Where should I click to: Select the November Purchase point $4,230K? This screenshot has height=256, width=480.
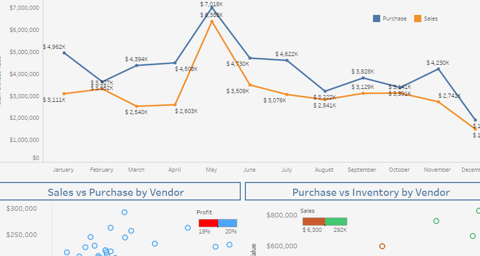[438, 69]
